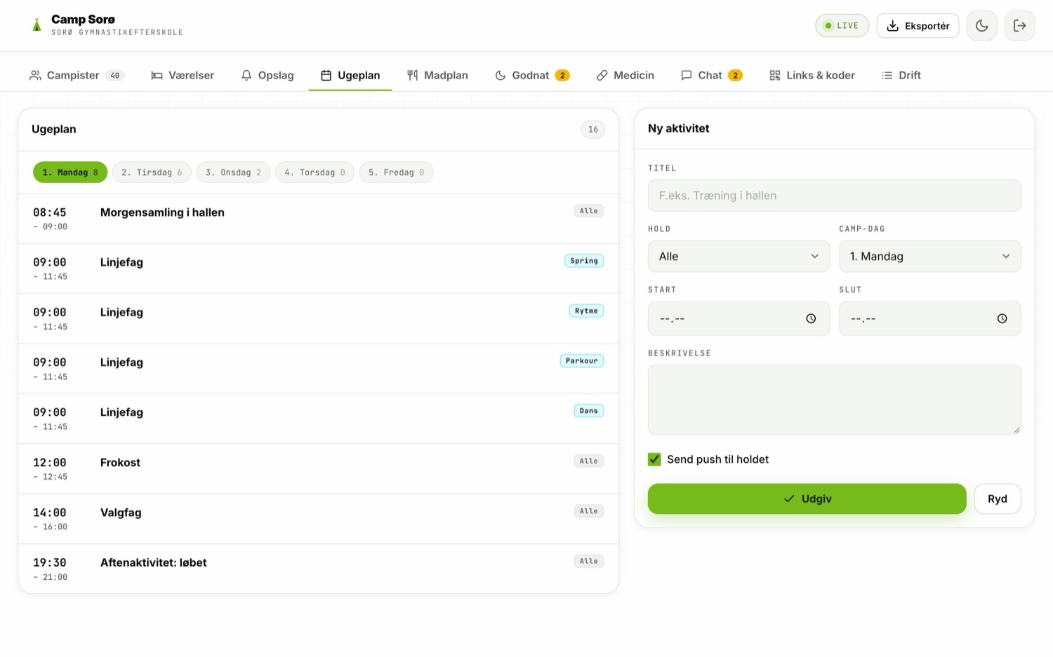1053x657 pixels.
Task: Open clock picker in the Slut field
Action: [x=1002, y=318]
